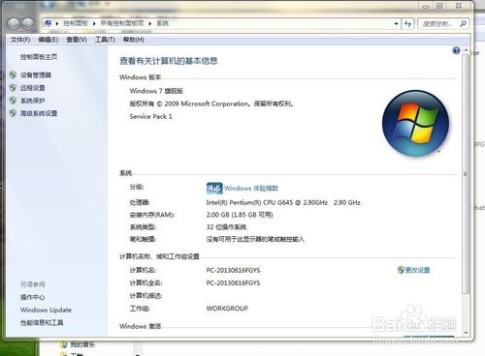Go back with the back arrow button
The width and height of the screenshot is (485, 356).
pyautogui.click(x=15, y=23)
